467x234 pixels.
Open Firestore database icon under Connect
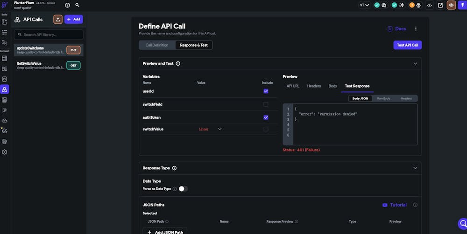pos(5,58)
